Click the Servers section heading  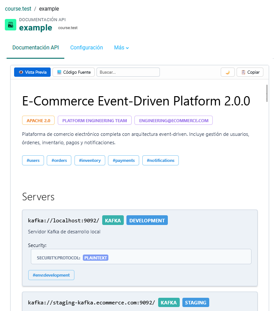pyautogui.click(x=38, y=197)
